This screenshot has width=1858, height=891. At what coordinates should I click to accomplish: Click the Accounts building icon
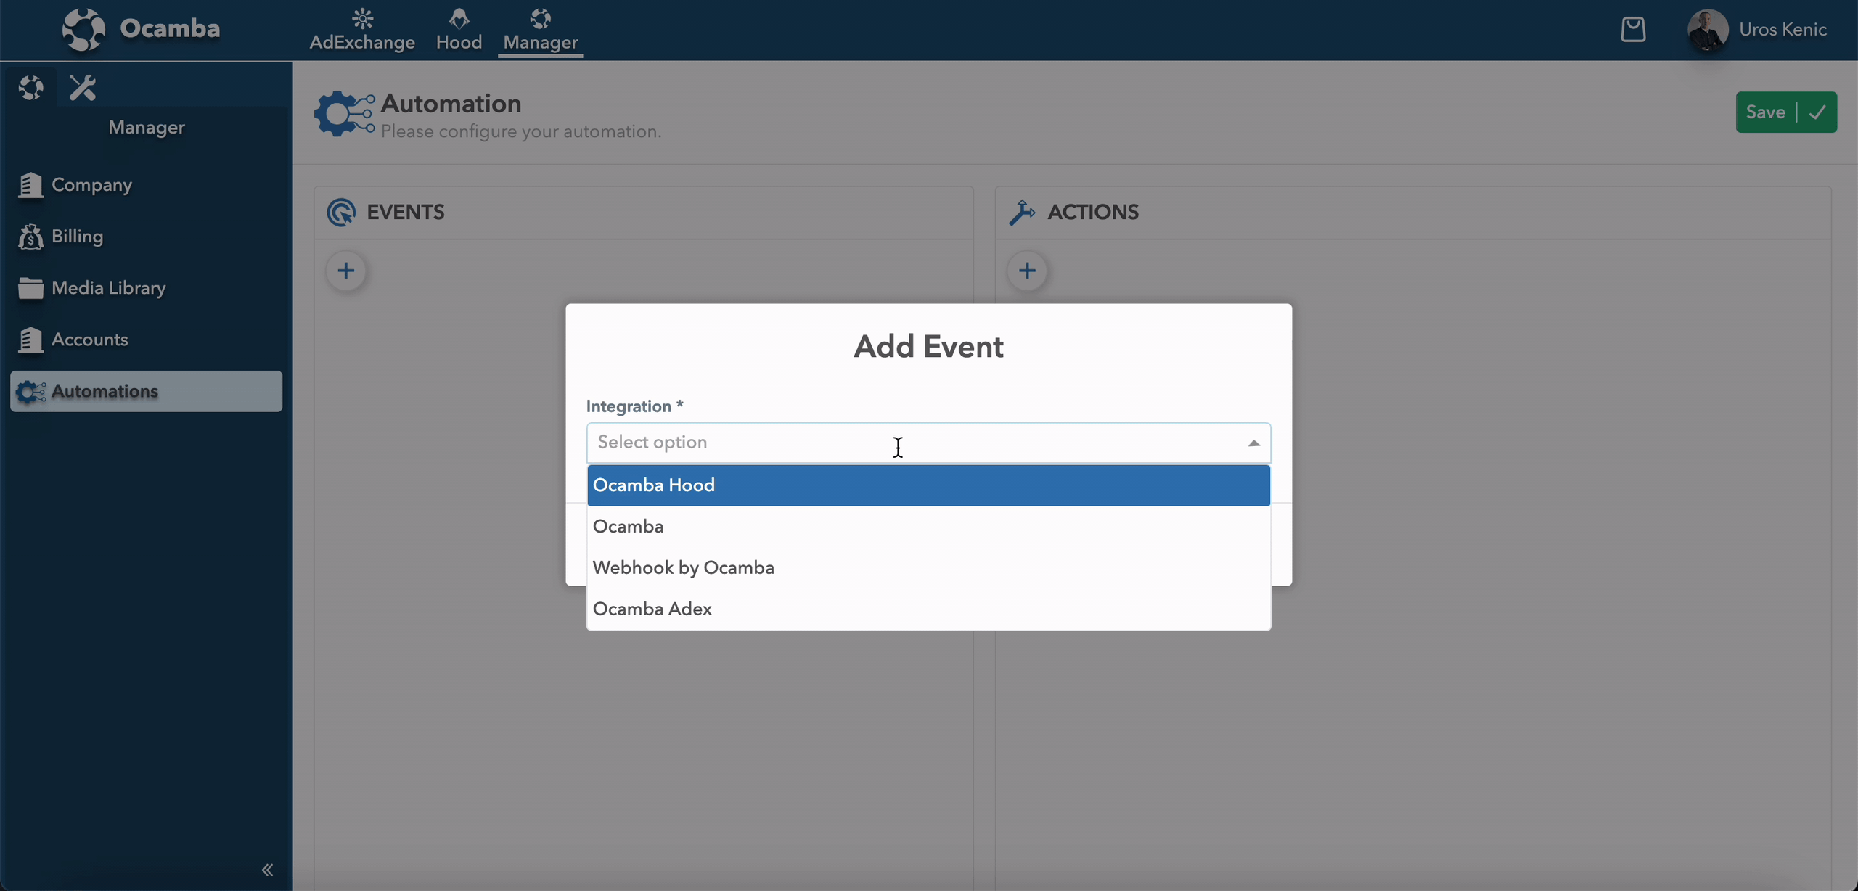[30, 340]
